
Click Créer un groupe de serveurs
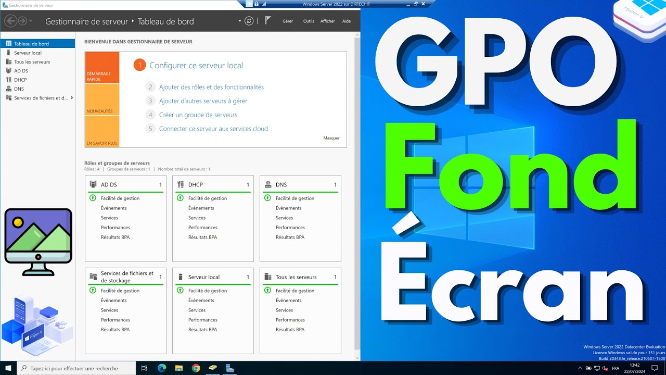[x=198, y=115]
